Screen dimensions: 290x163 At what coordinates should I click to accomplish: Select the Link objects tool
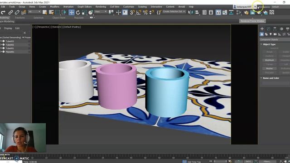pos(10,12)
